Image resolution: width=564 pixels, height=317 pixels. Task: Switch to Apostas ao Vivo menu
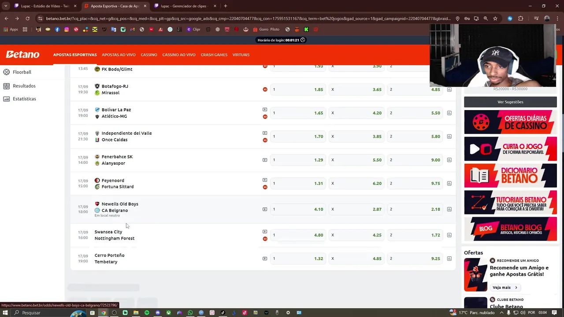click(x=119, y=55)
